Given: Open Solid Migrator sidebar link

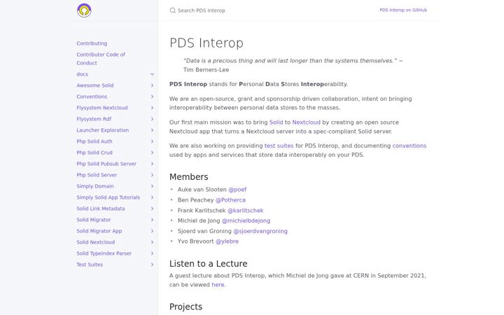Looking at the screenshot, I should 94,220.
